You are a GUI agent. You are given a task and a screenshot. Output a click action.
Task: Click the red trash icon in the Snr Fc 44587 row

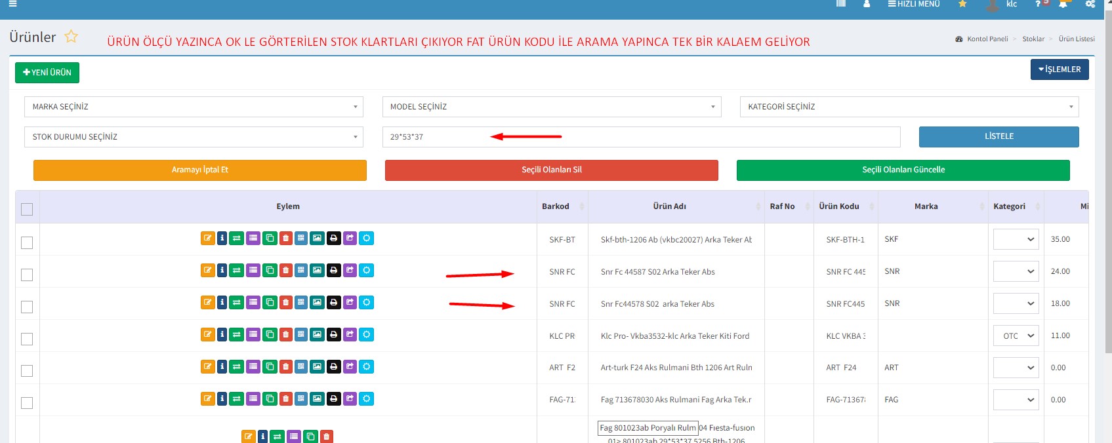[285, 271]
